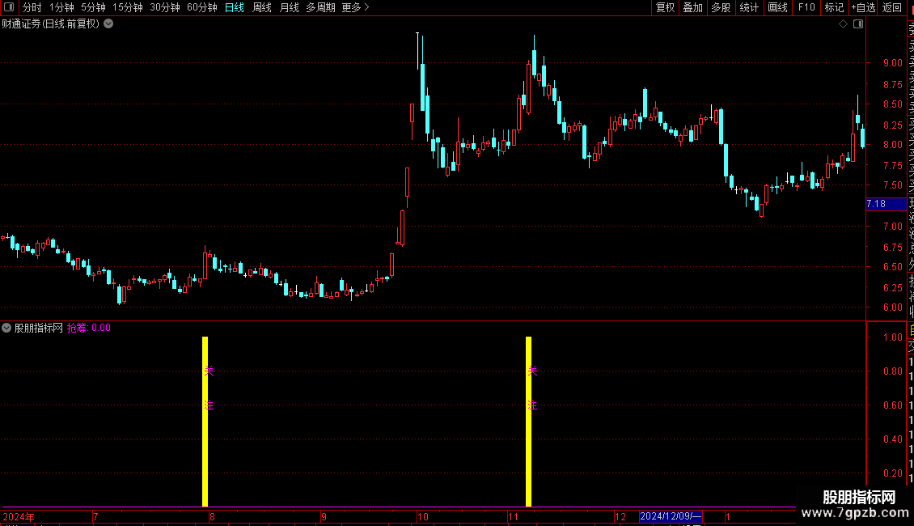Click the 2024/12/09 date marker on the time axis
The height and width of the screenshot is (526, 914).
coord(671,516)
